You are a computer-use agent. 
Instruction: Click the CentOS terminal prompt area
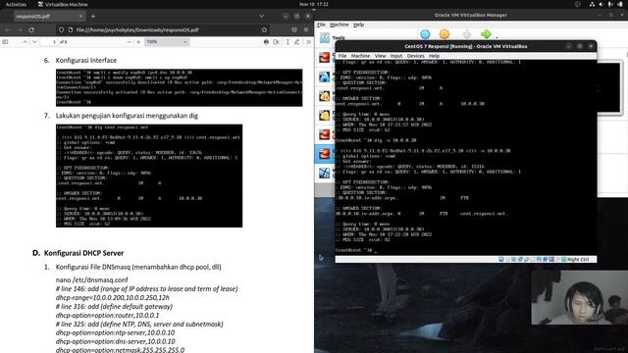466,157
